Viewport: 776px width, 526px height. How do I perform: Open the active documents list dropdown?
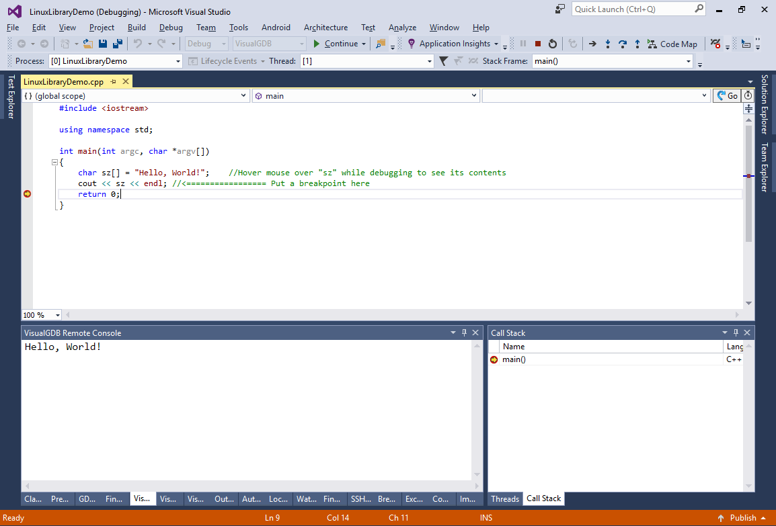click(750, 81)
